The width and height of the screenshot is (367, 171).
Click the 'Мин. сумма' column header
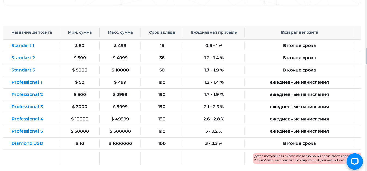click(x=80, y=33)
